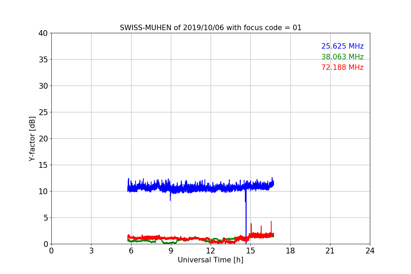
Task: Click x-axis tick value 18
Action: (x=290, y=251)
